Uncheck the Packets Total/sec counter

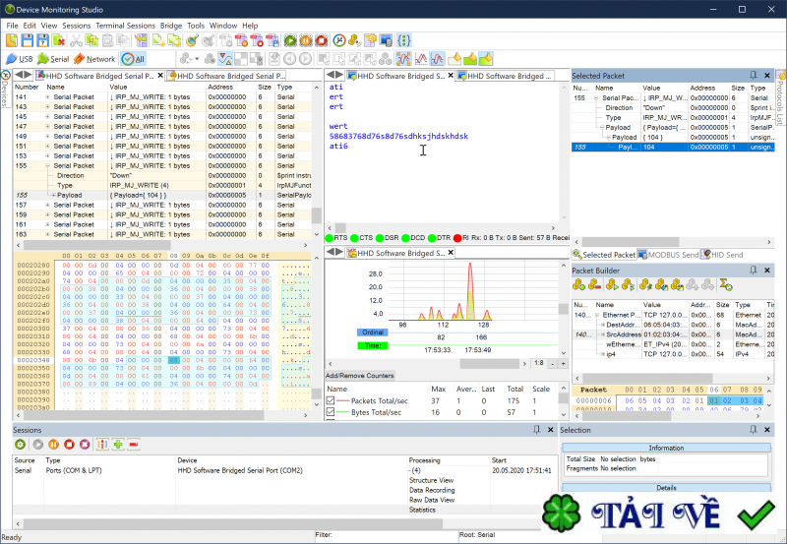pyautogui.click(x=332, y=401)
